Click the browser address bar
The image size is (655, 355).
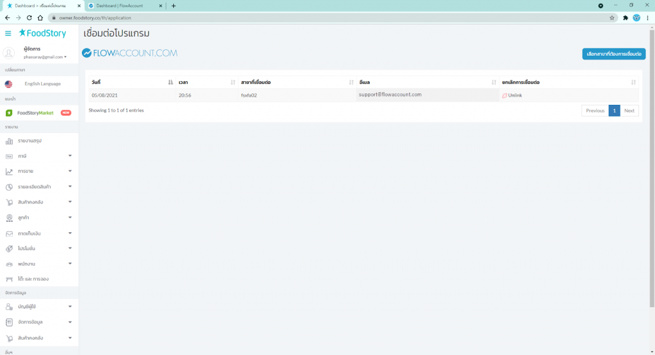[320, 18]
